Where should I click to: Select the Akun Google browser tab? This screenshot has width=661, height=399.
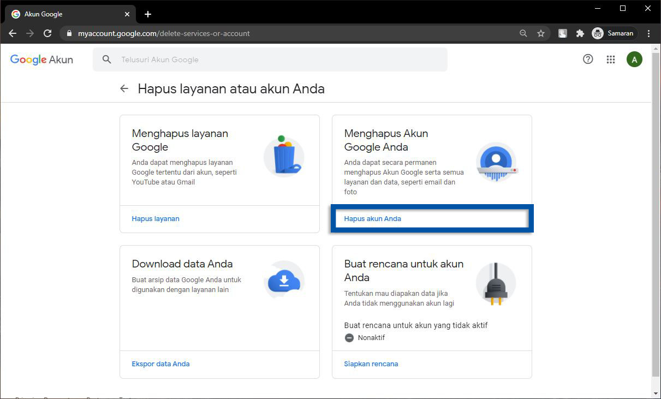click(65, 14)
